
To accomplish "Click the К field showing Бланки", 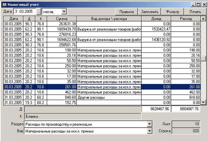I will pyautogui.click(x=83, y=116).
